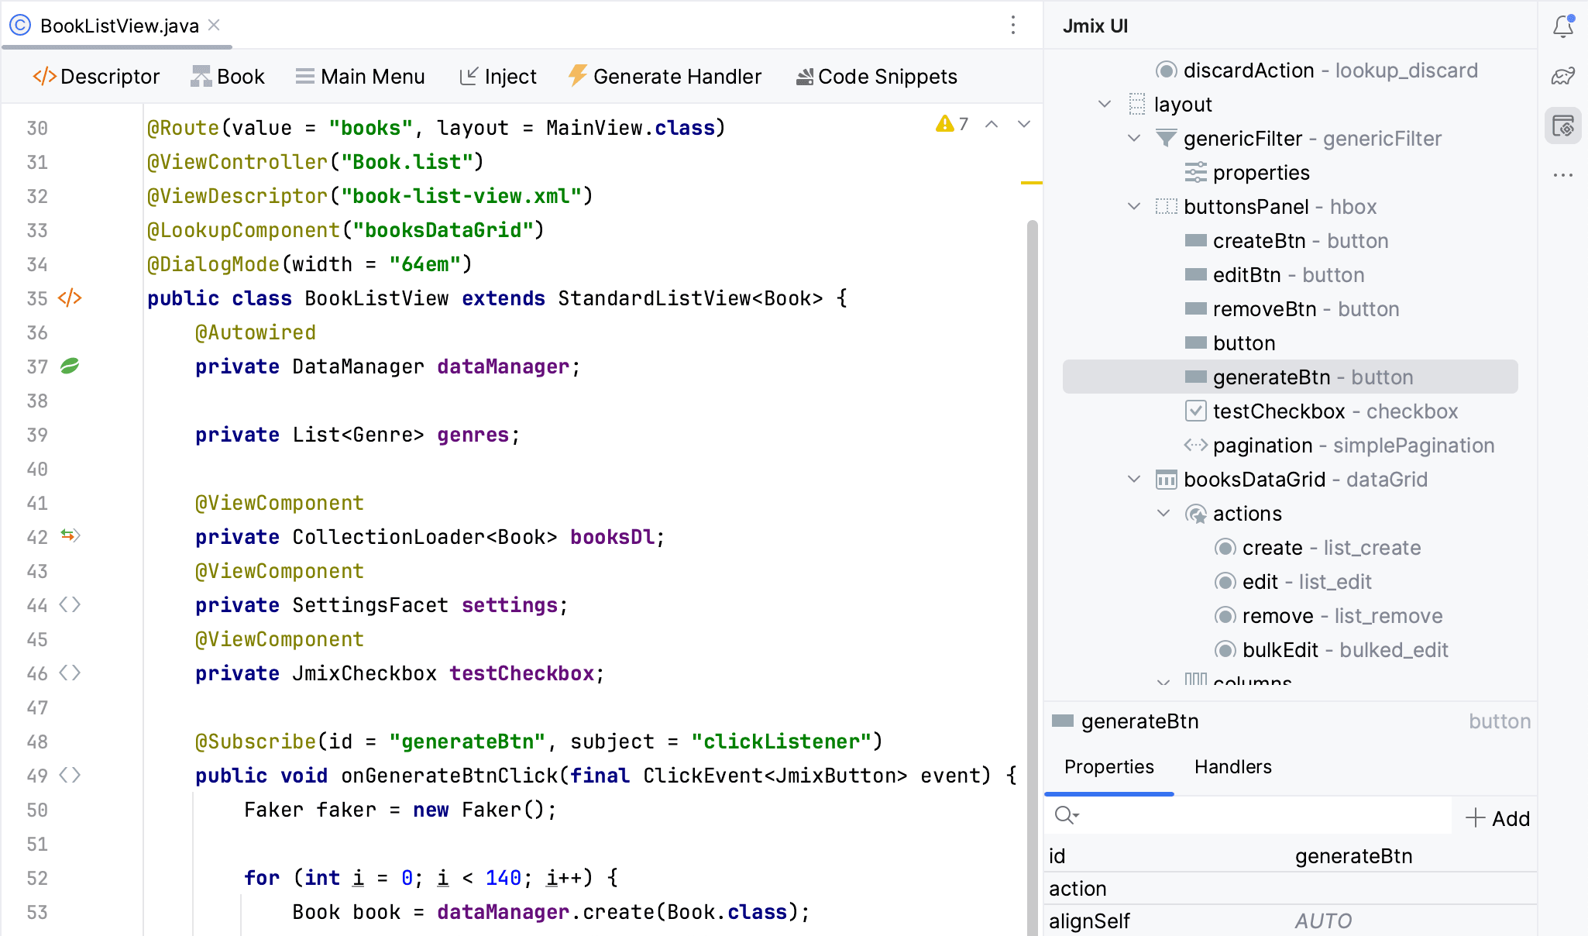Click the Generate Handler lightning icon
The height and width of the screenshot is (936, 1588).
(x=577, y=76)
